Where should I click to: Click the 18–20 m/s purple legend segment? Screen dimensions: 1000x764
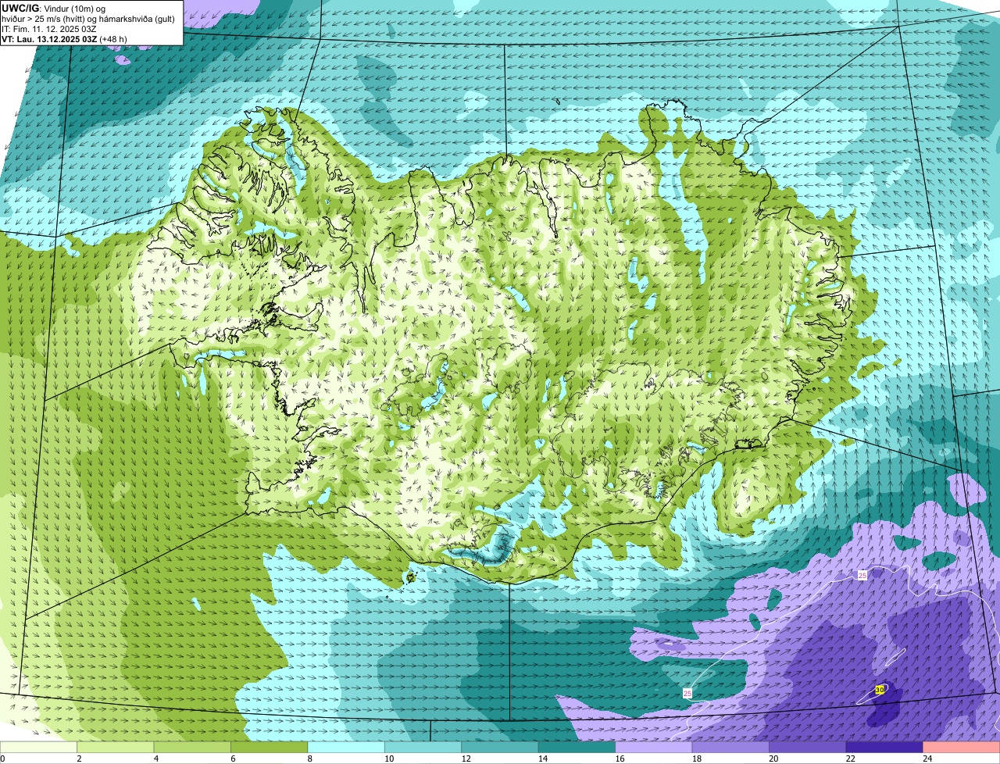pos(730,747)
